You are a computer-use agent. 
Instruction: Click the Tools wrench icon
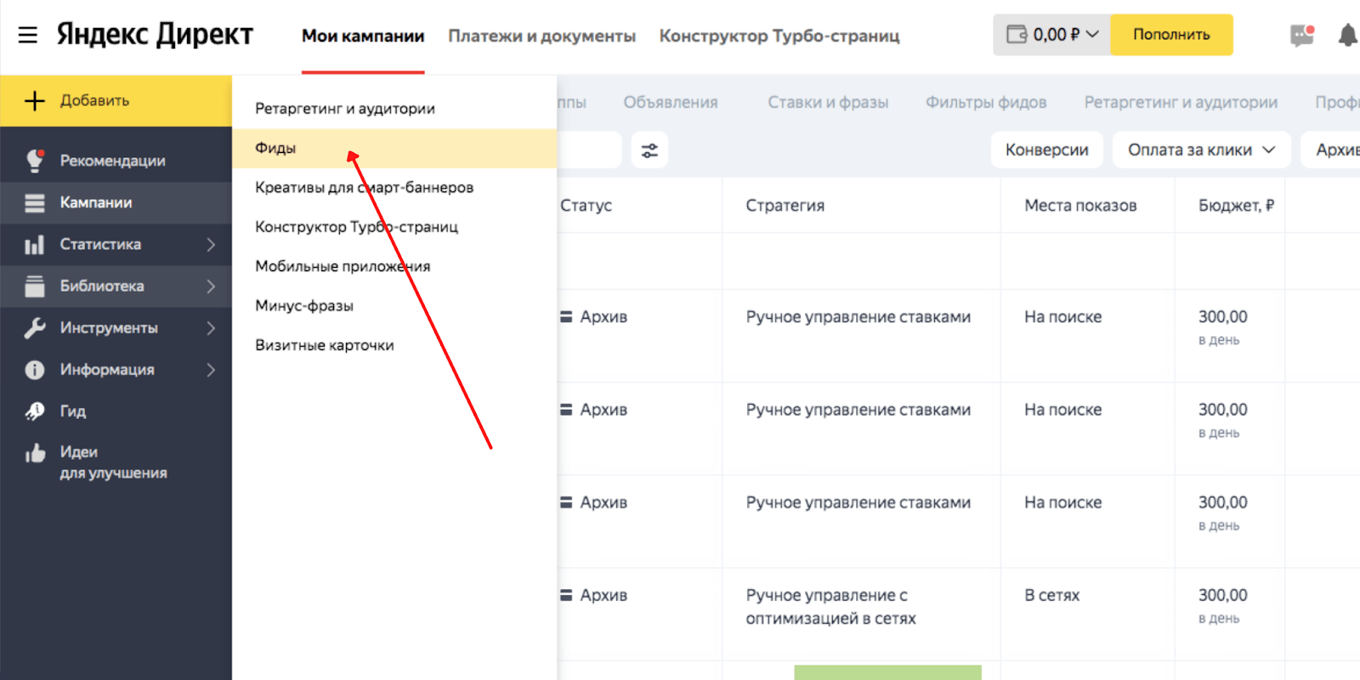pos(35,328)
